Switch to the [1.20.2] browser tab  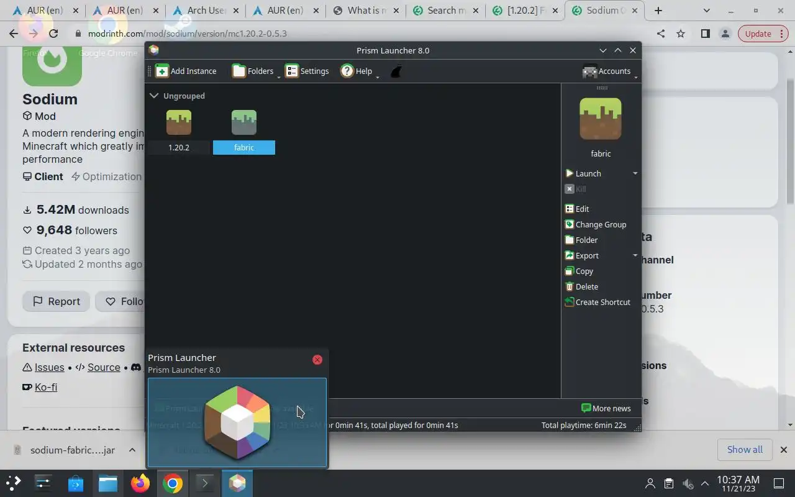pyautogui.click(x=525, y=11)
